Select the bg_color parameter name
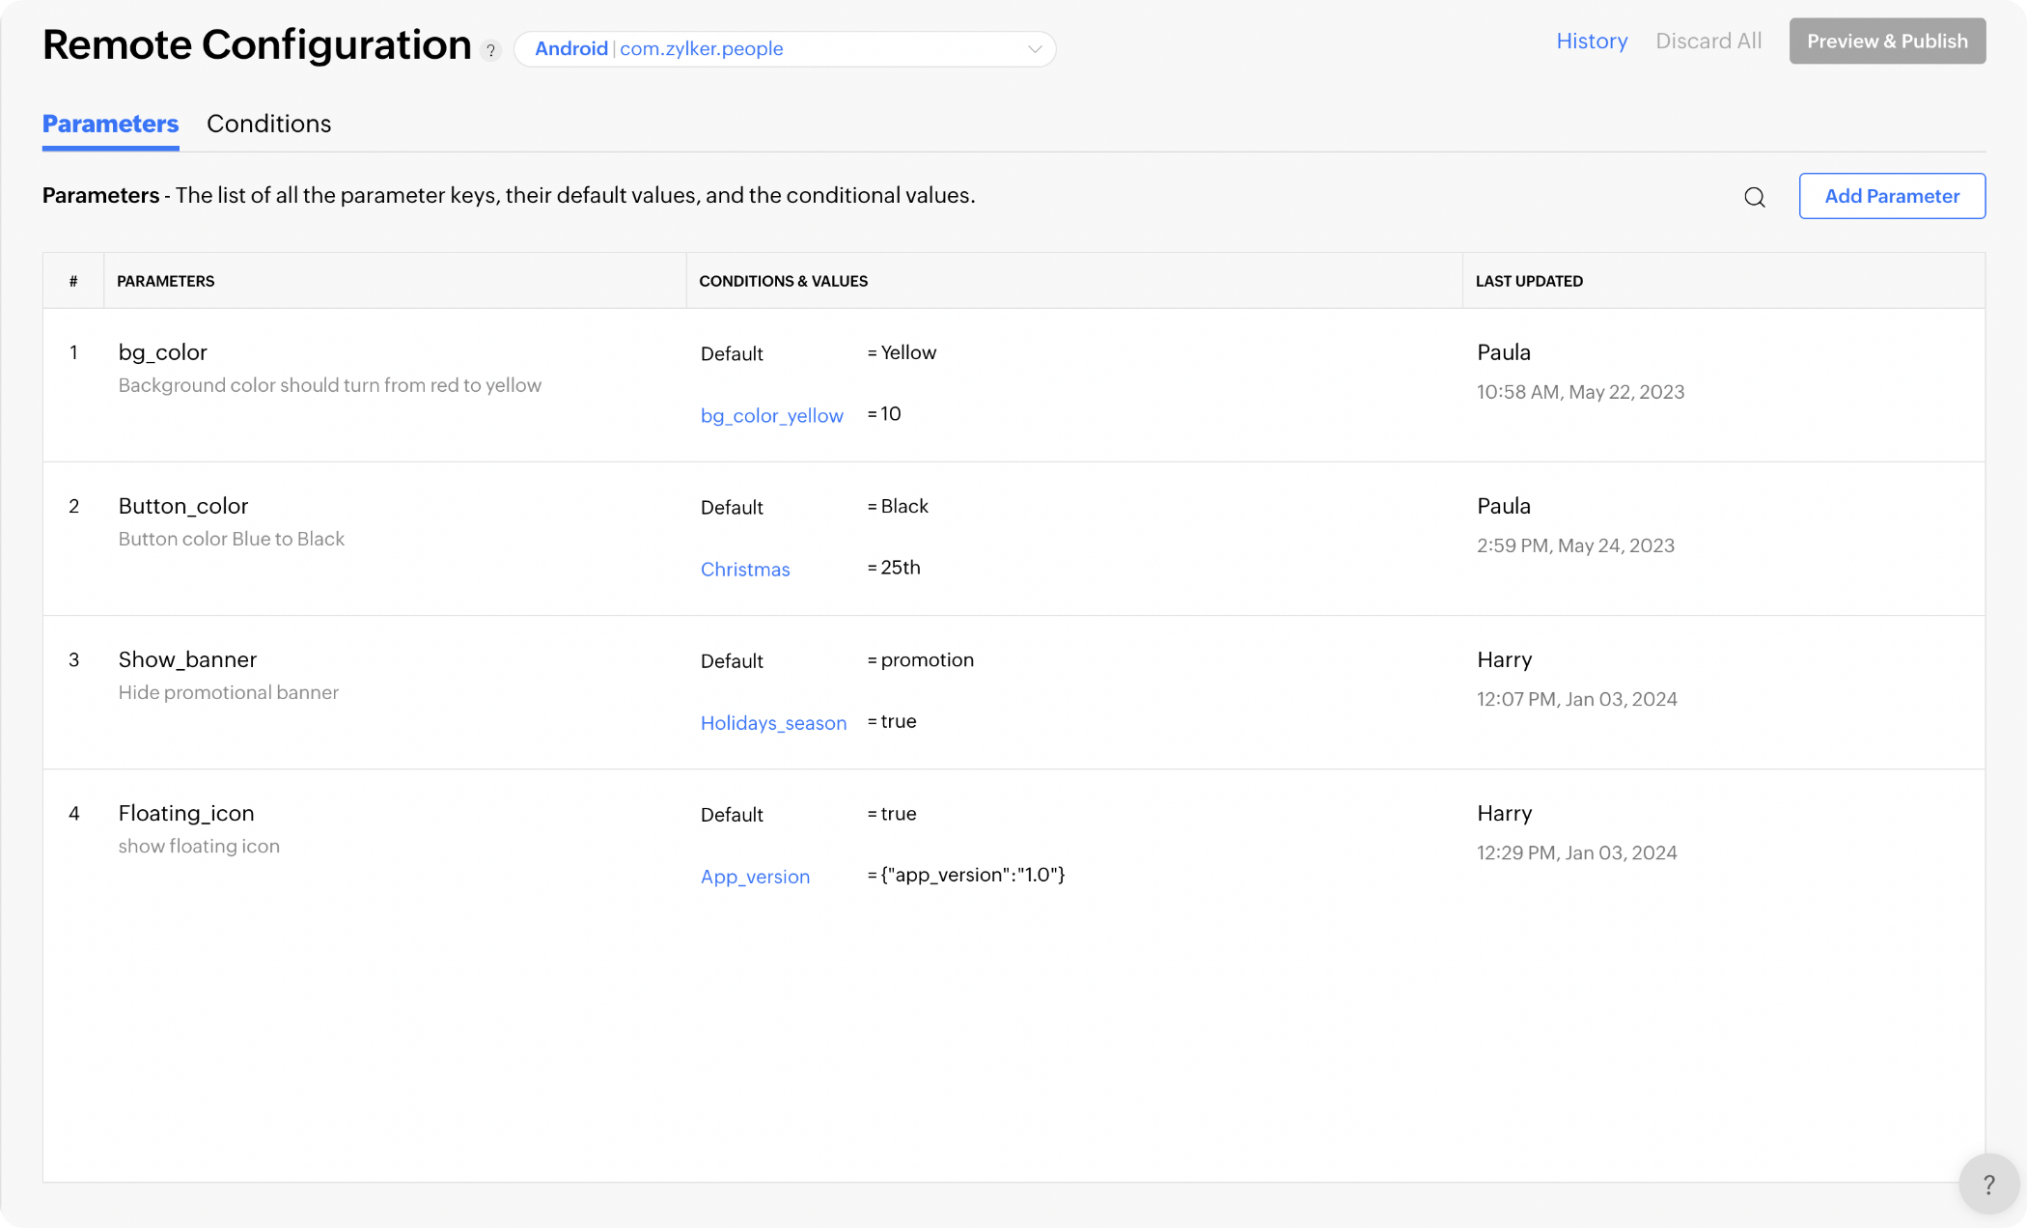The image size is (2027, 1228). coord(162,352)
